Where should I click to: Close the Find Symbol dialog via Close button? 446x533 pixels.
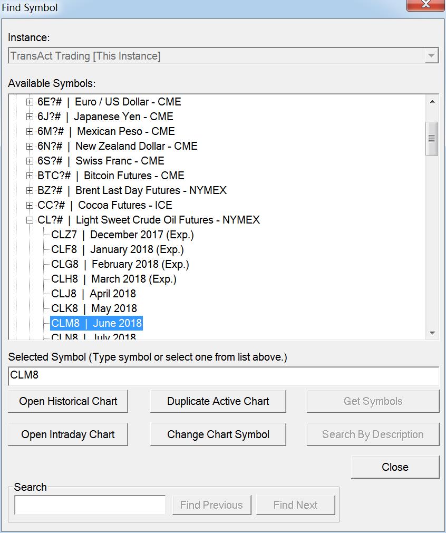pyautogui.click(x=395, y=467)
